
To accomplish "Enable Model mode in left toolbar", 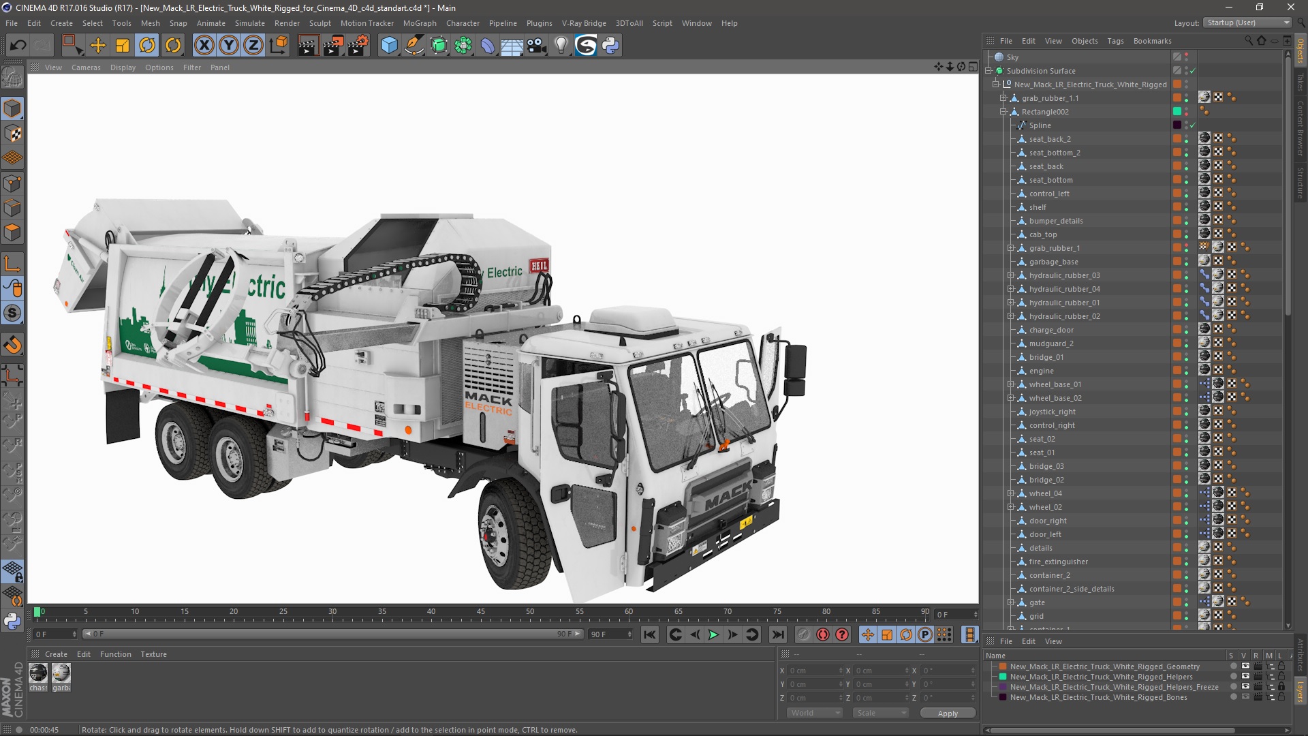I will pos(12,108).
